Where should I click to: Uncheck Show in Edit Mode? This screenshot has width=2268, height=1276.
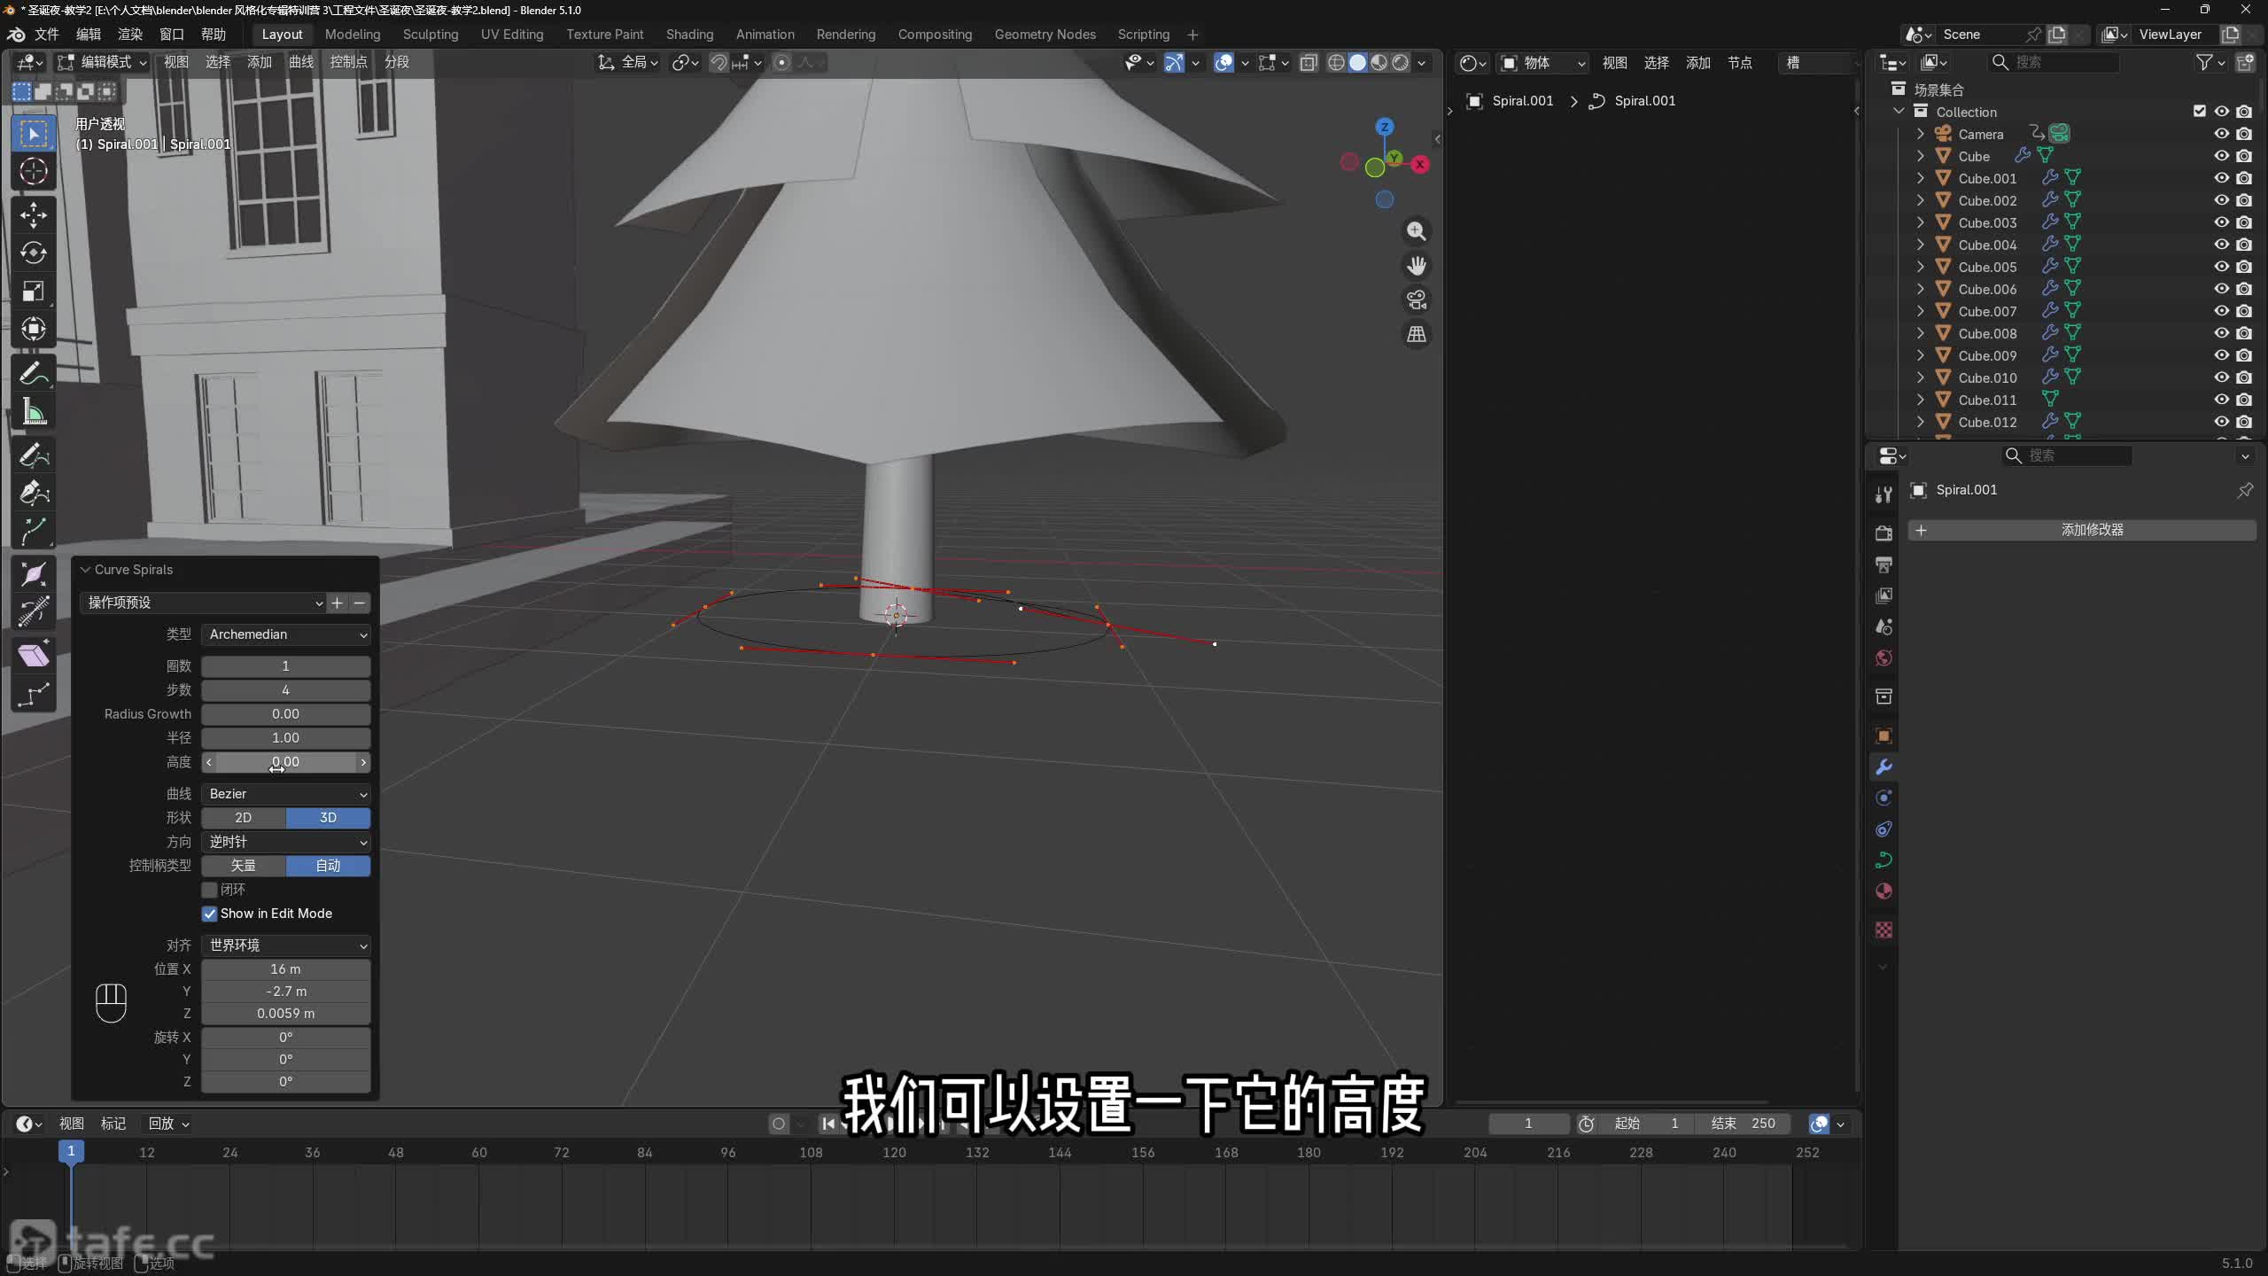[210, 914]
